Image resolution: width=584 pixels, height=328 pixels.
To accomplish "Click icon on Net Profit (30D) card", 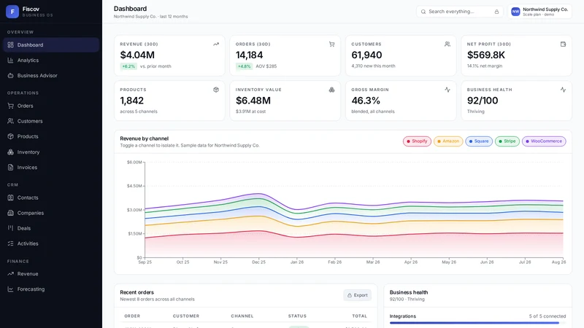I will [x=563, y=44].
